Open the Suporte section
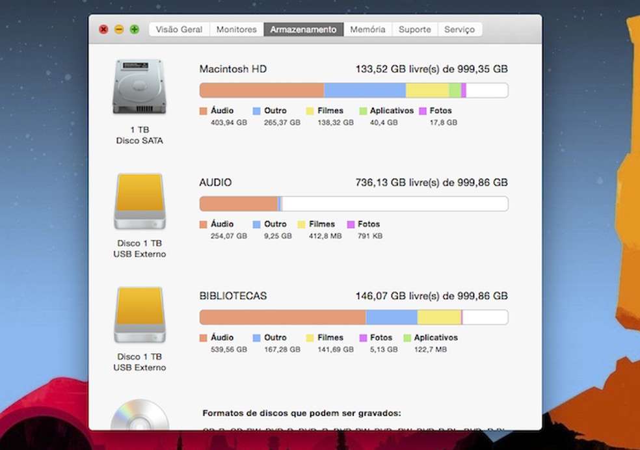640x450 pixels. pyautogui.click(x=414, y=29)
